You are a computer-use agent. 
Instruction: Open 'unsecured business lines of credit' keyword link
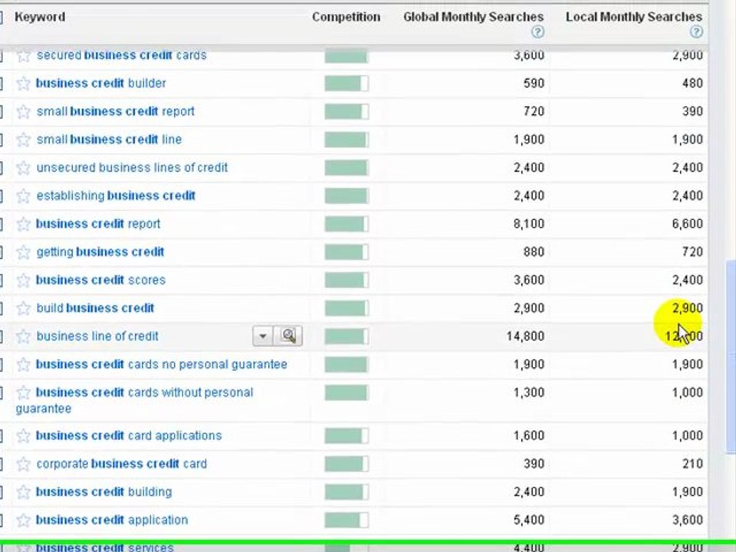[x=132, y=167]
